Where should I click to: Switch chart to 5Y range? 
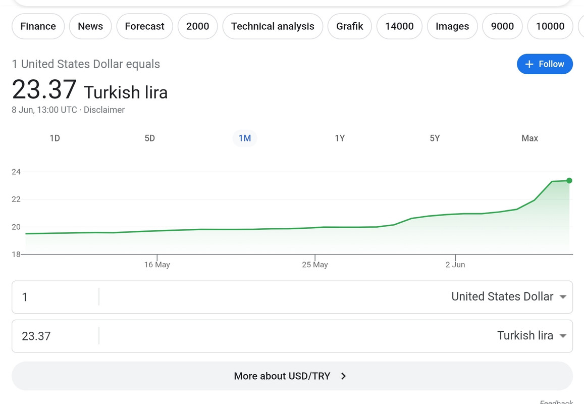point(435,138)
